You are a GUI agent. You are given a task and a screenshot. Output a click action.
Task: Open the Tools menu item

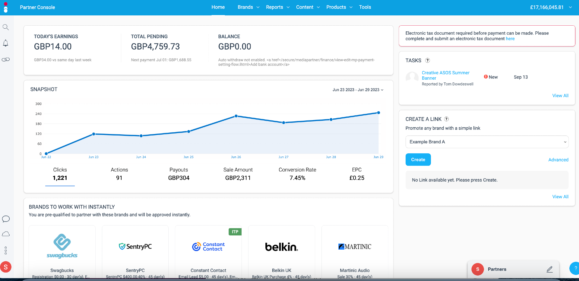pos(365,7)
